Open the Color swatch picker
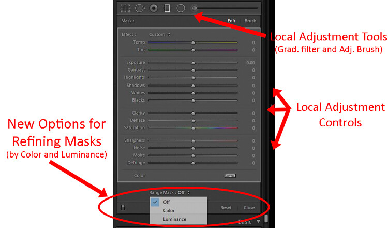This screenshot has height=228, width=388. coord(230,176)
